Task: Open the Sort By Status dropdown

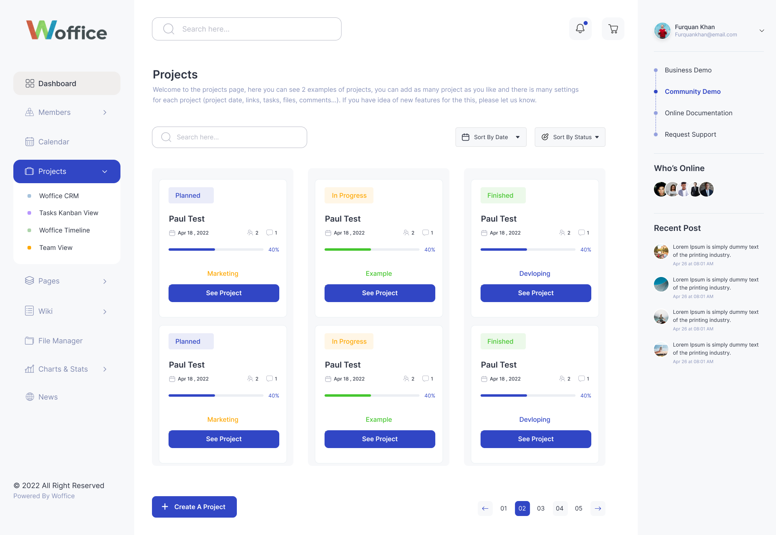Action: [569, 137]
